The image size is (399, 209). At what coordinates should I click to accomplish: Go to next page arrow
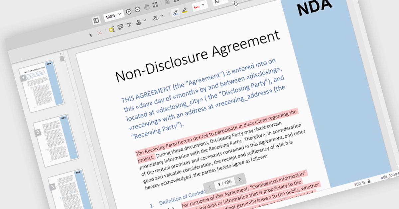[240, 179]
